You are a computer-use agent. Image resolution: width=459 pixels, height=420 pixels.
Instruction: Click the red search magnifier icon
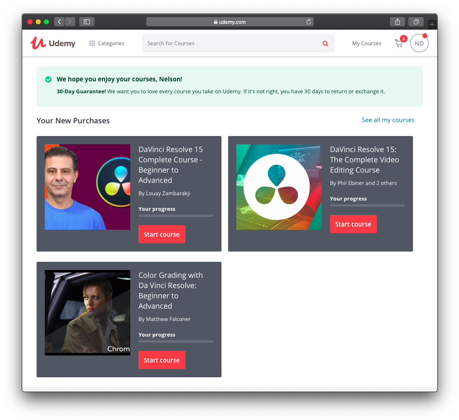(x=325, y=44)
